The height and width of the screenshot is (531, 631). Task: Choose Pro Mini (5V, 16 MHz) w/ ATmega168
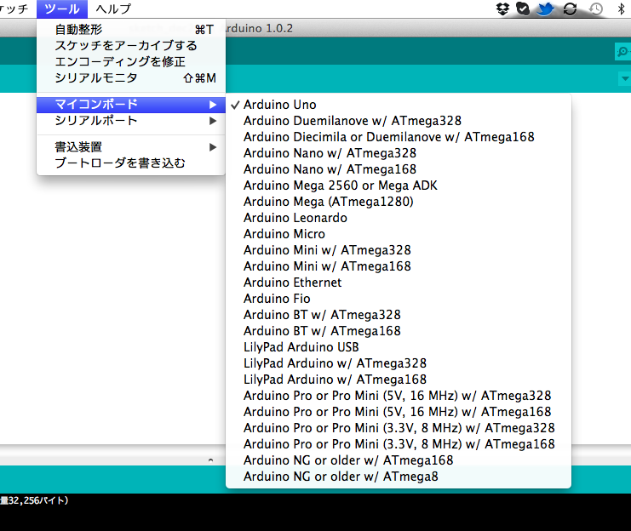point(399,412)
